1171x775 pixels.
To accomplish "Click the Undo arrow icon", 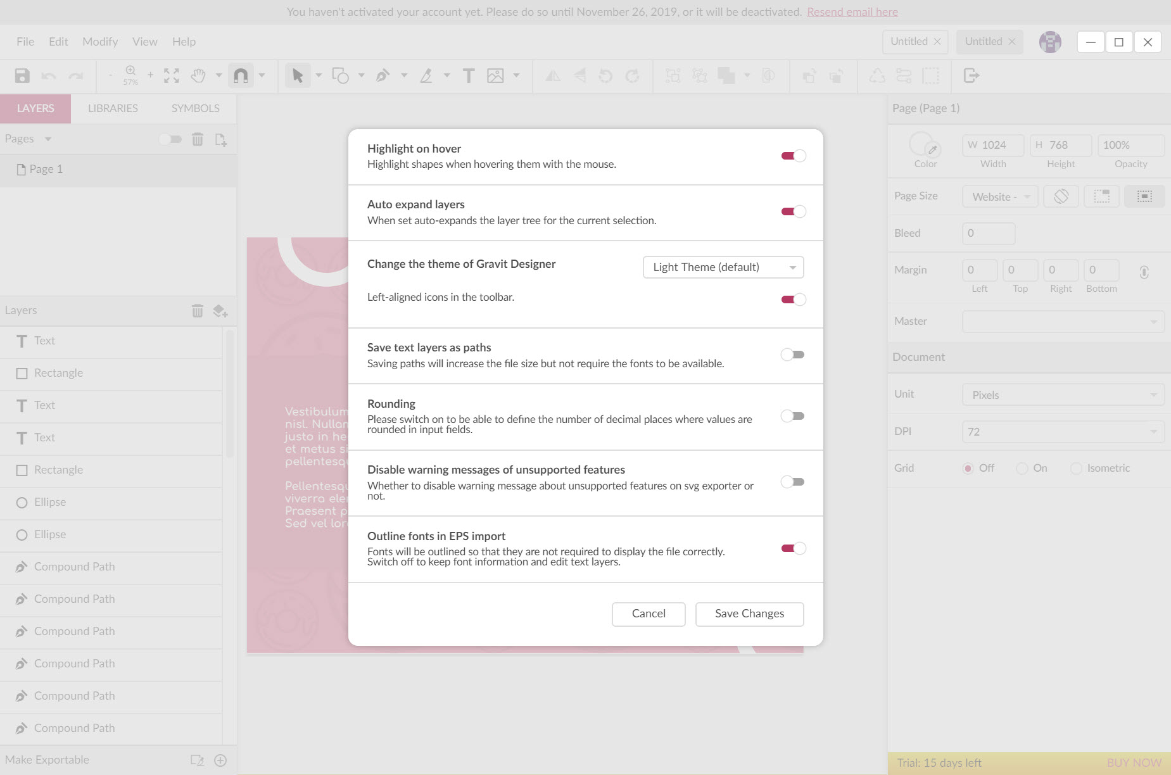I will click(x=49, y=76).
